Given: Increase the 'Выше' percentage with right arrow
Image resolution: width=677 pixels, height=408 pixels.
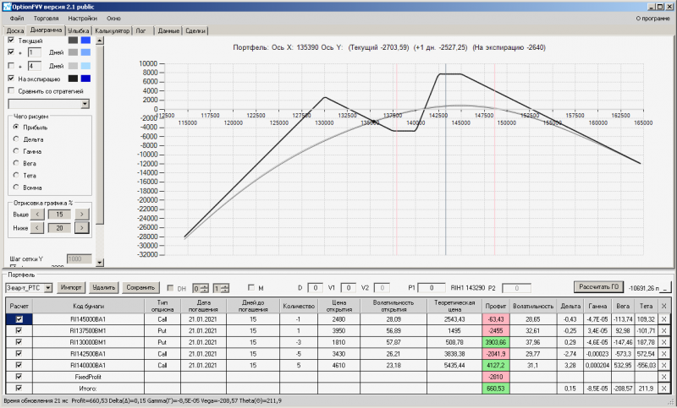Looking at the screenshot, I should coord(81,214).
